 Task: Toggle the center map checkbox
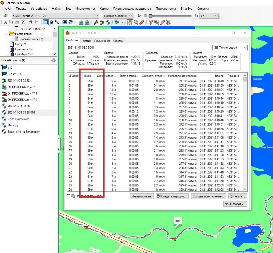pos(68,196)
